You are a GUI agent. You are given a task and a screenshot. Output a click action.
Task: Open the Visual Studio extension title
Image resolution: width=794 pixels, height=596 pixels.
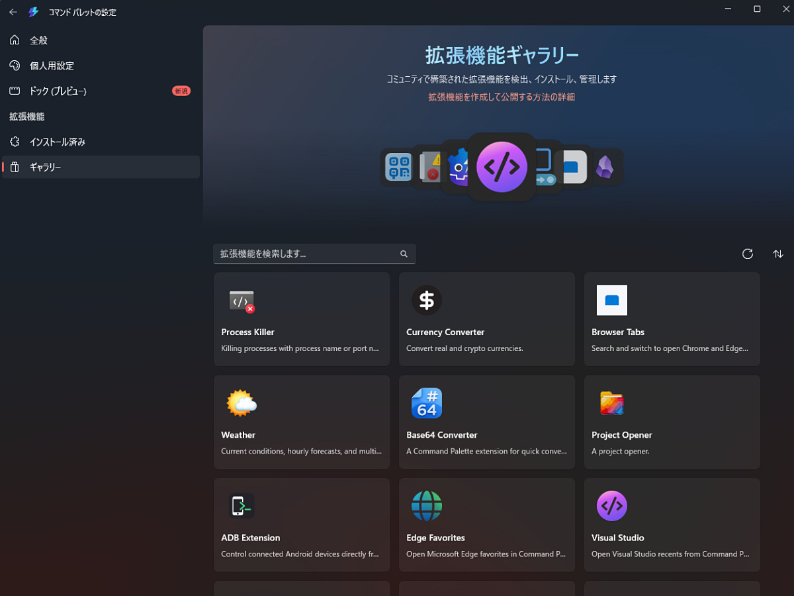coord(618,538)
